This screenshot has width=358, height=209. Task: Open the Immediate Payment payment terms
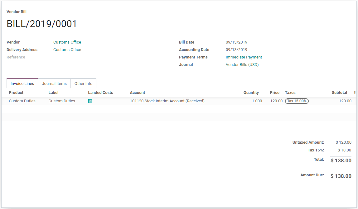[244, 57]
